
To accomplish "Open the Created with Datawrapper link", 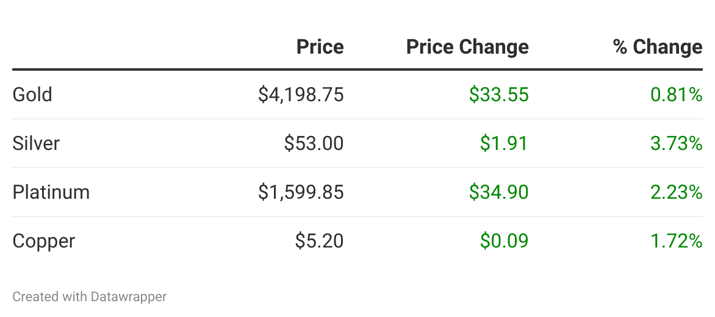I will pyautogui.click(x=90, y=297).
